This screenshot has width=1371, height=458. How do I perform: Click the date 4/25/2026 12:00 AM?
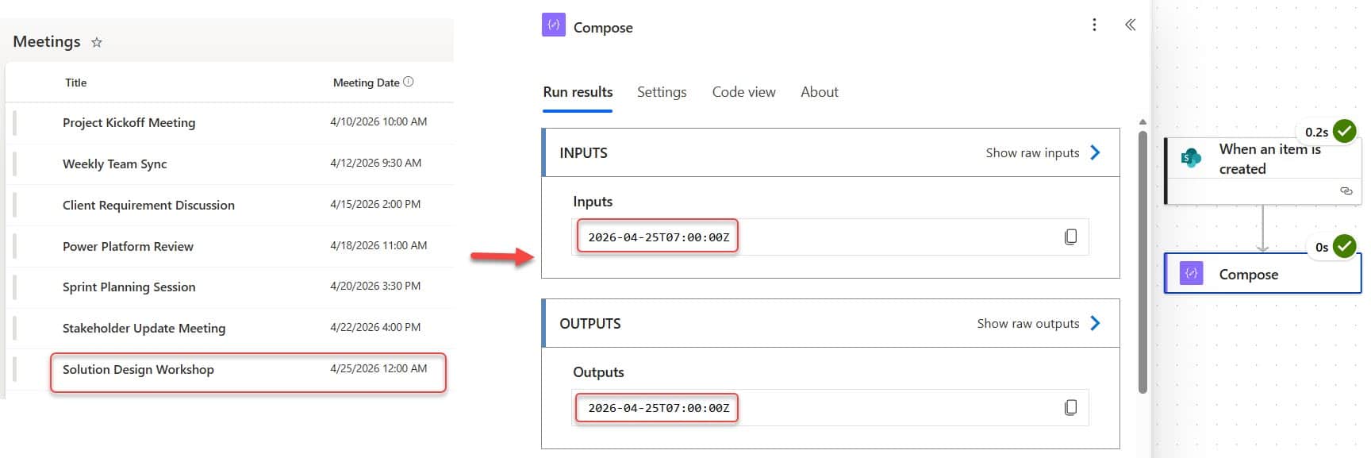(378, 368)
